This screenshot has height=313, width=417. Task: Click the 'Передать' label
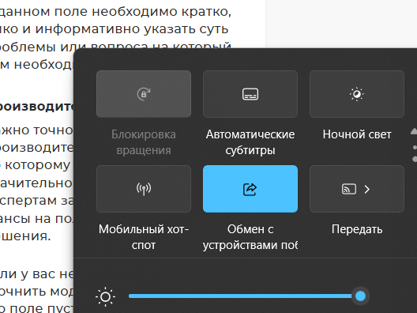coord(357,229)
